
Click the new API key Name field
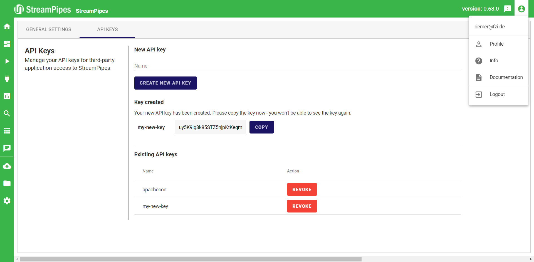pyautogui.click(x=297, y=66)
